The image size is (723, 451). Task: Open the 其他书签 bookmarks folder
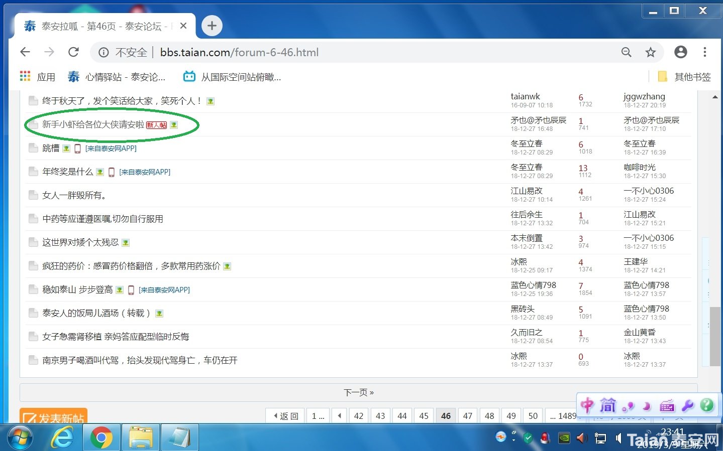click(x=684, y=77)
